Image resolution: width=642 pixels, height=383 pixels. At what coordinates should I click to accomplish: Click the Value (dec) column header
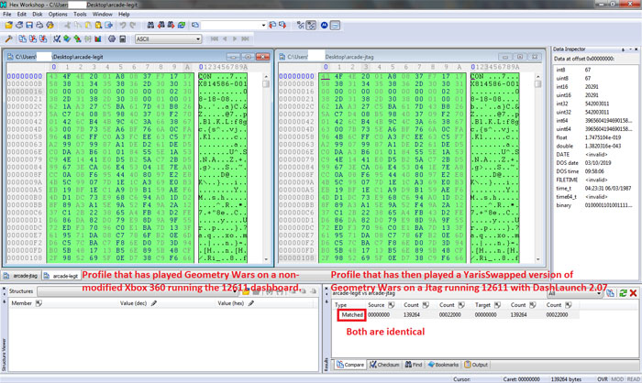134,302
